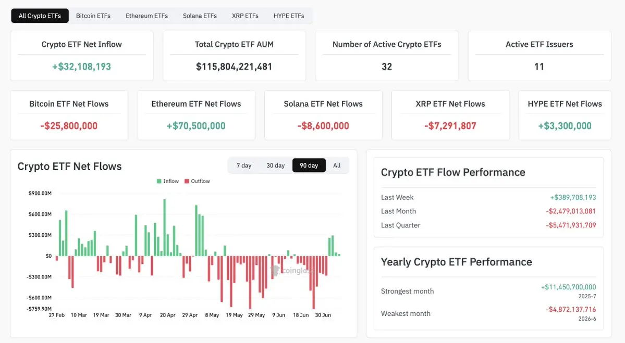Open the HYPE ETFs tab
This screenshot has height=343, width=625.
tap(289, 16)
